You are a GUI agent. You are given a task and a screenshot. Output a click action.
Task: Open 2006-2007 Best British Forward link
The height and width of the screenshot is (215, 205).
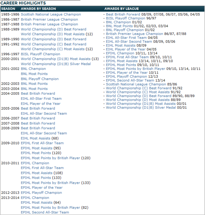click(38, 118)
